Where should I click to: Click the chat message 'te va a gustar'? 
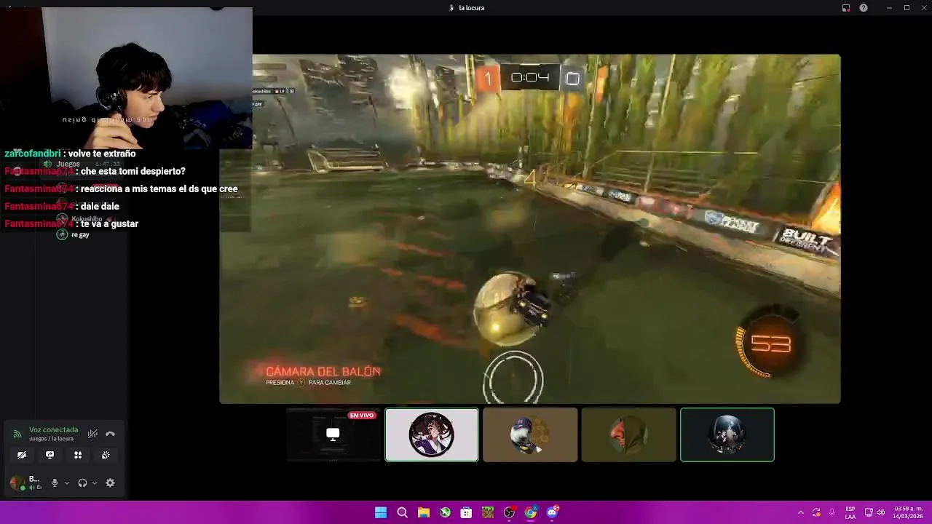(109, 223)
